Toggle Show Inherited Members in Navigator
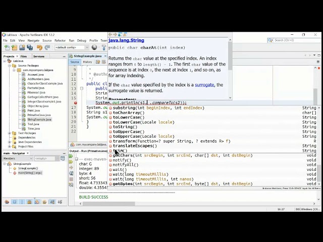Screen dimensions: 323x242 [x=7, y=202]
